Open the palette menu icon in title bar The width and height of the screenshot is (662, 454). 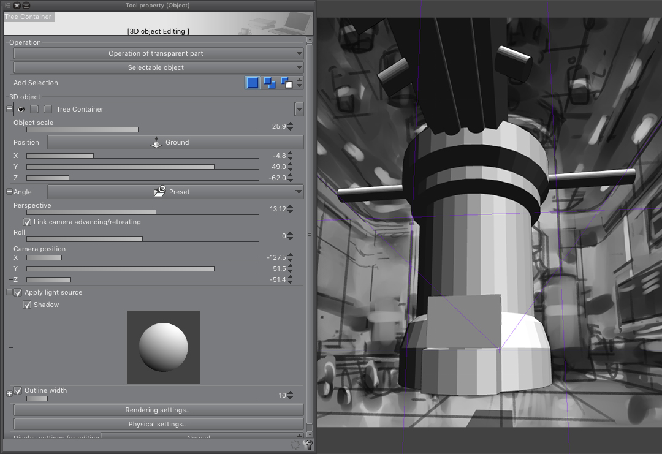pos(7,6)
